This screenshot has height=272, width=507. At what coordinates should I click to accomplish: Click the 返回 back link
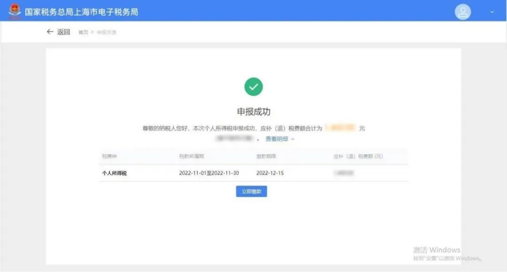(64, 31)
